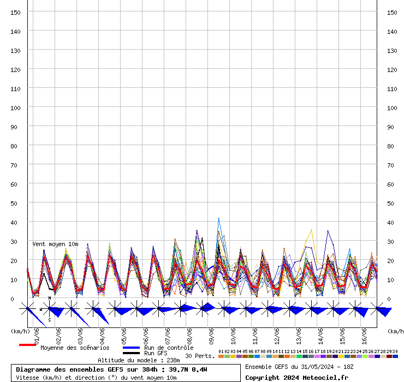Viewport: 404px width, 382px height.
Task: Click the wind rose between 04/06 and 05/06
Action: [x=115, y=309]
